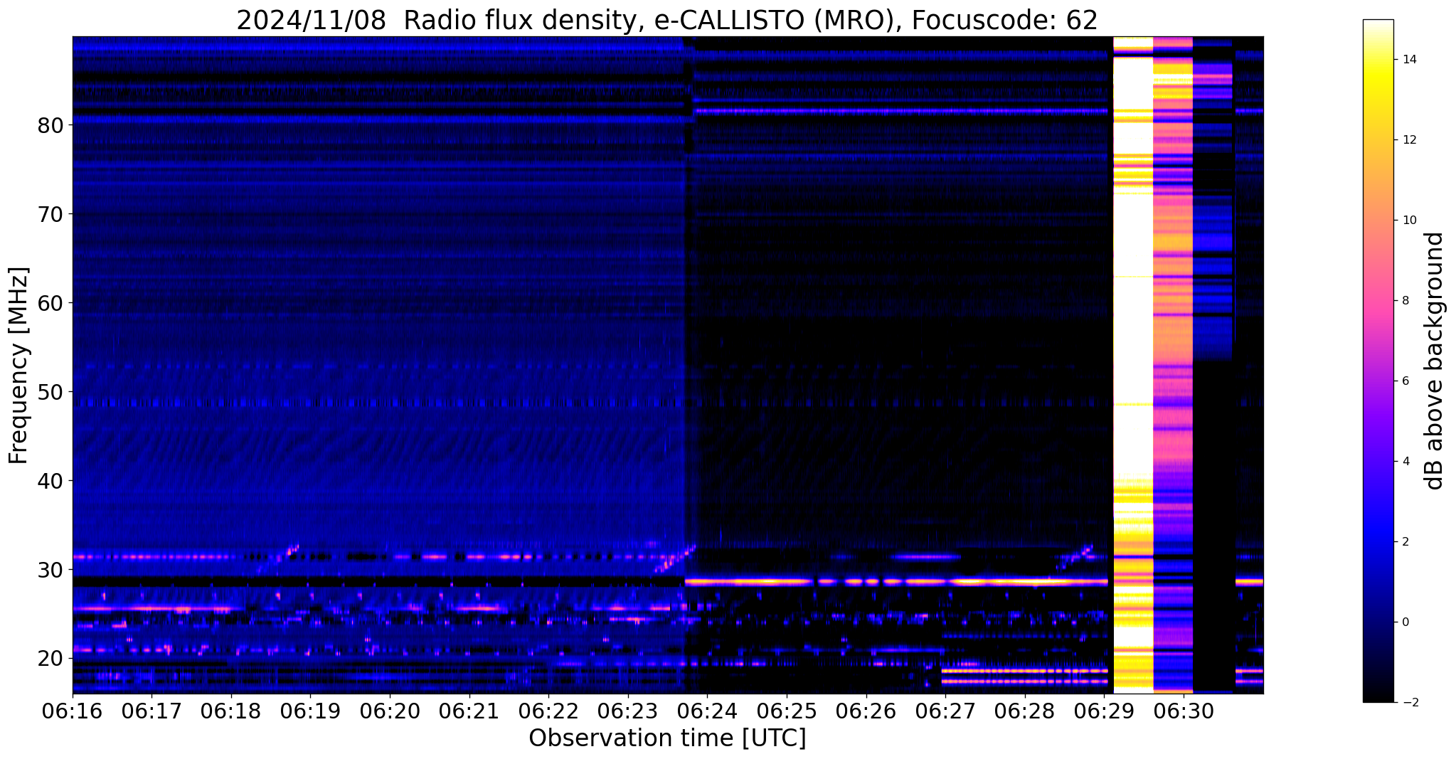Click the 06:16 time tick label
1456x759 pixels.
click(x=73, y=710)
